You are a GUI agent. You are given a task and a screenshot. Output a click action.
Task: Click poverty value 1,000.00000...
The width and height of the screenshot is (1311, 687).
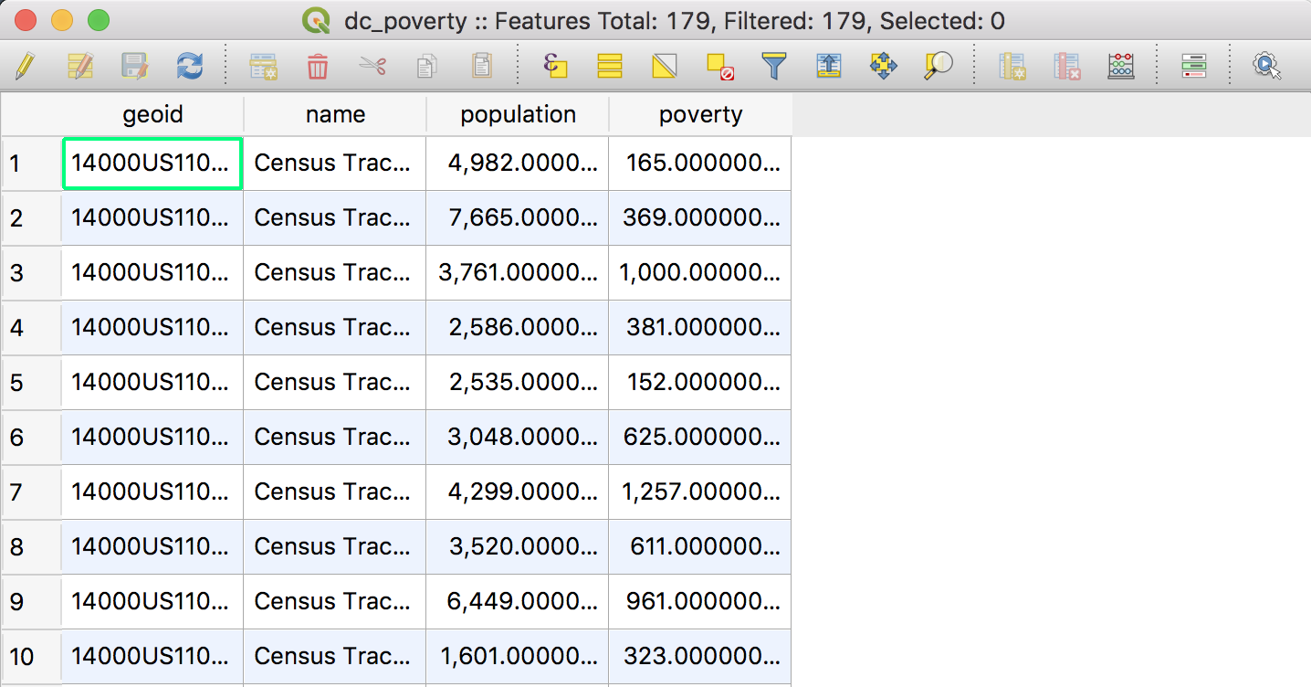click(700, 273)
